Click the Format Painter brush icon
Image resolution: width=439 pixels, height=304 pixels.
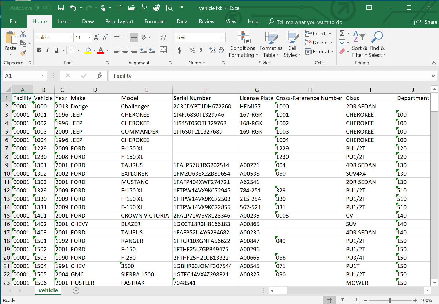(23, 53)
